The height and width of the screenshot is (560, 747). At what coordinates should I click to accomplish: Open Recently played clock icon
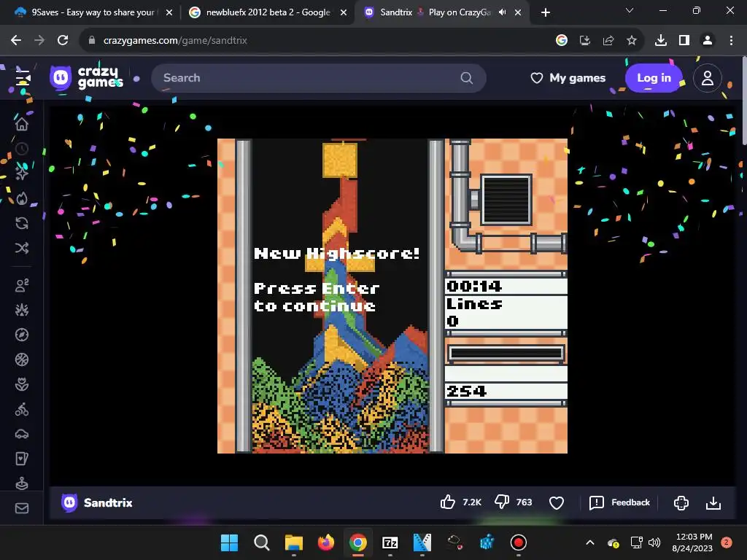point(22,149)
